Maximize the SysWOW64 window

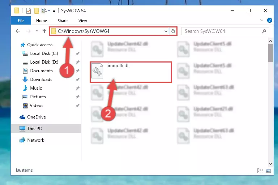(249, 10)
